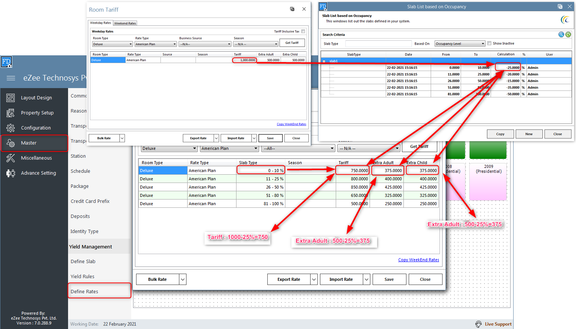Click New button in Slab List window
The width and height of the screenshot is (576, 329).
pos(529,134)
